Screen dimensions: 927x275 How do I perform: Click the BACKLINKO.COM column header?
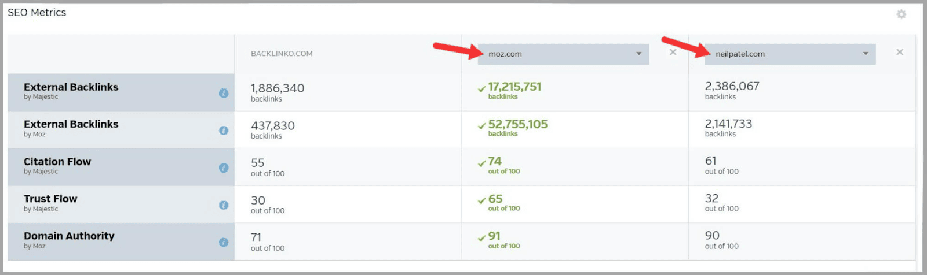tap(282, 54)
